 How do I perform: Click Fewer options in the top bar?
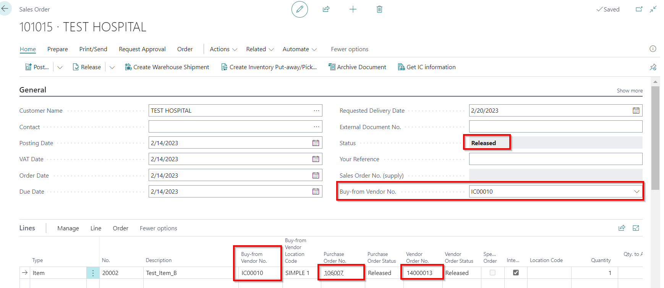pos(350,49)
